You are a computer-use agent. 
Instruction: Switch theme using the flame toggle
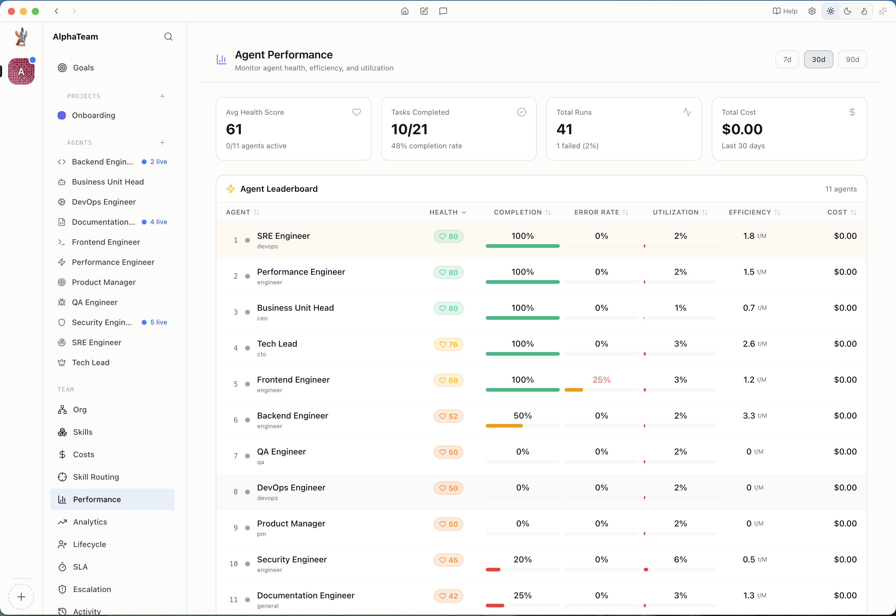pos(865,11)
